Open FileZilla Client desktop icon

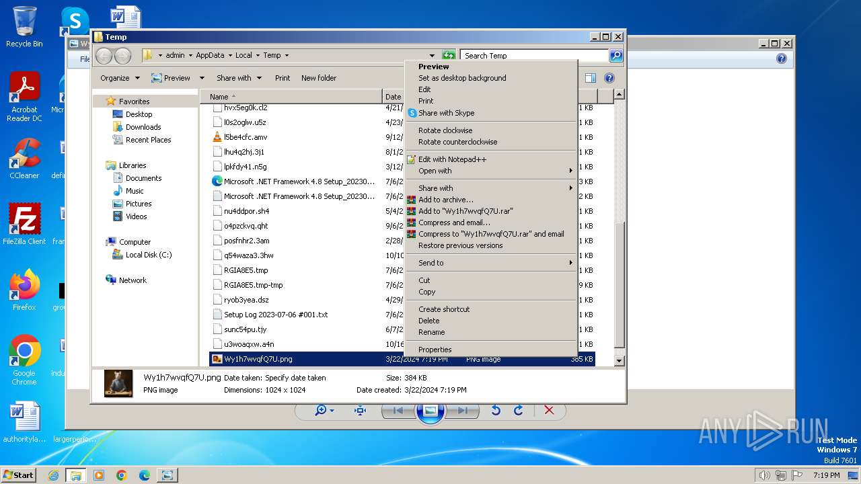(x=24, y=225)
